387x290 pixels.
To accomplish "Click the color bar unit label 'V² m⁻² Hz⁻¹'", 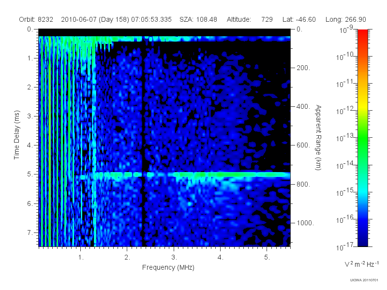I will 361,264.
